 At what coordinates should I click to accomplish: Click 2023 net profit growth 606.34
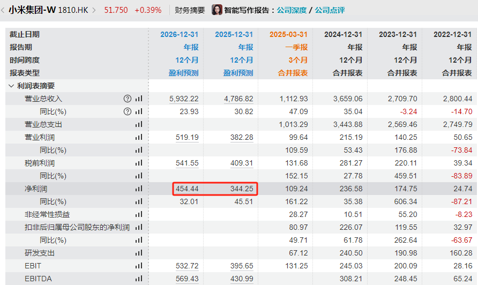[x=406, y=201]
